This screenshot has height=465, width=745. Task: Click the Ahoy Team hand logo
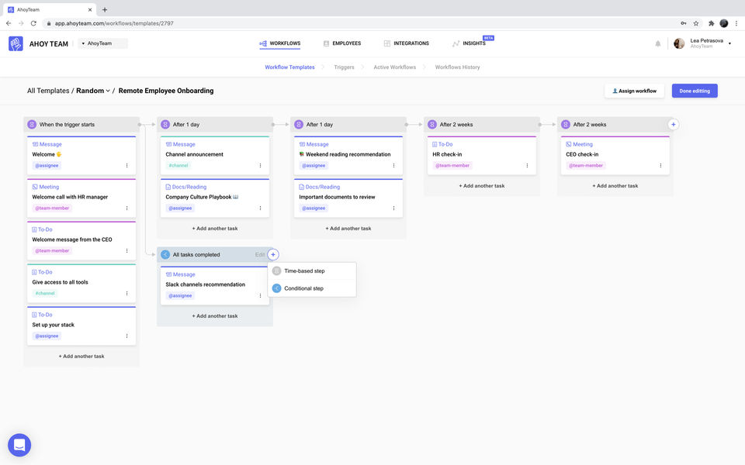click(x=16, y=43)
